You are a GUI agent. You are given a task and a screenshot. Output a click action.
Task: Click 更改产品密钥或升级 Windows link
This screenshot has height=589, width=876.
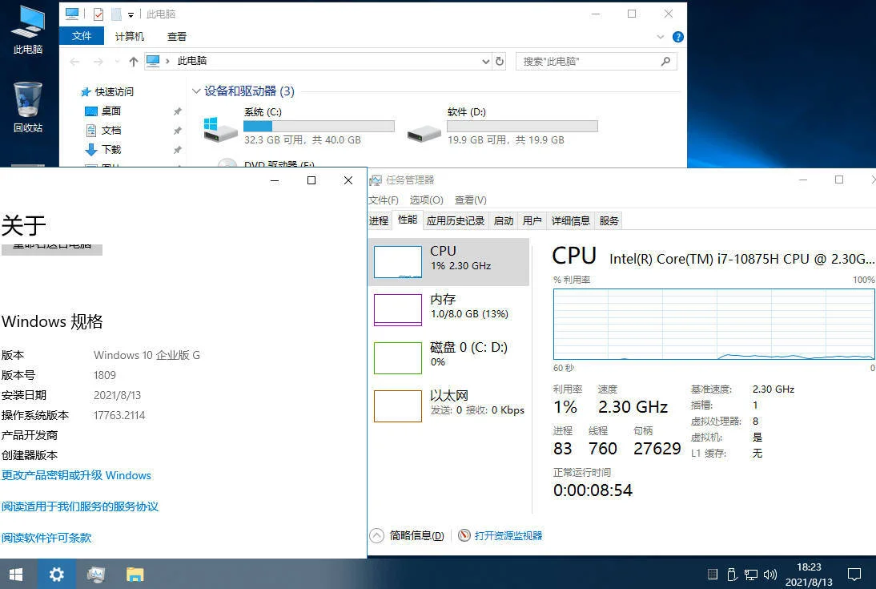[76, 475]
